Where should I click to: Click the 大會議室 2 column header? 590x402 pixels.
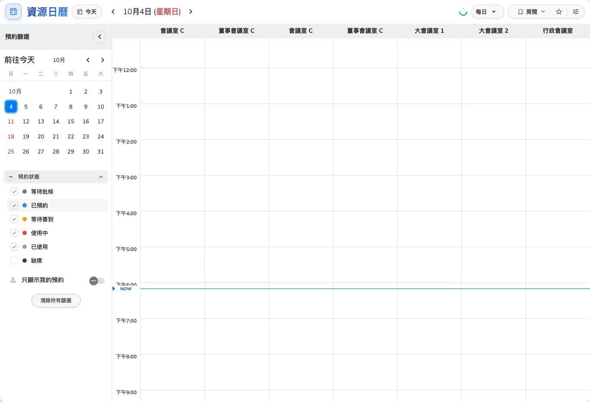pos(493,31)
